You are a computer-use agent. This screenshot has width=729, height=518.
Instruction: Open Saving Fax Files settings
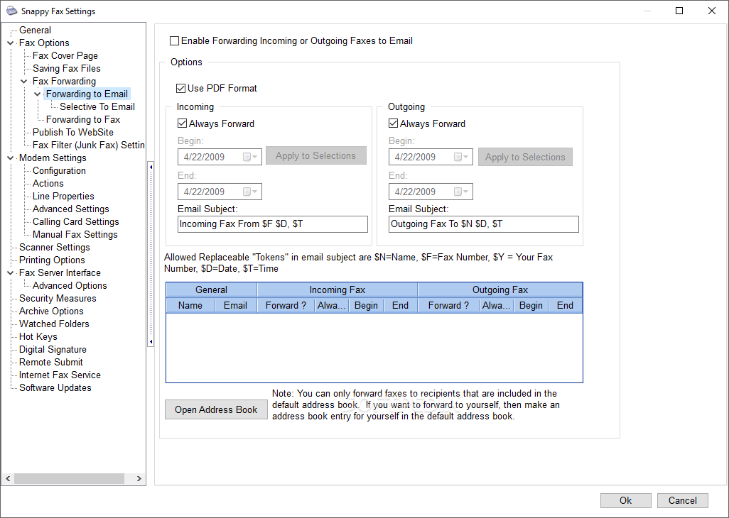(x=67, y=68)
